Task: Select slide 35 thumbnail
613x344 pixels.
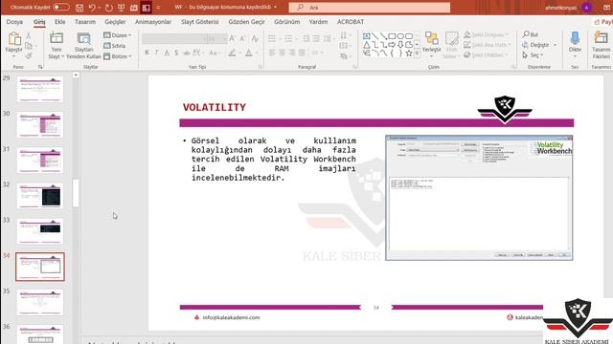Action: tap(40, 302)
